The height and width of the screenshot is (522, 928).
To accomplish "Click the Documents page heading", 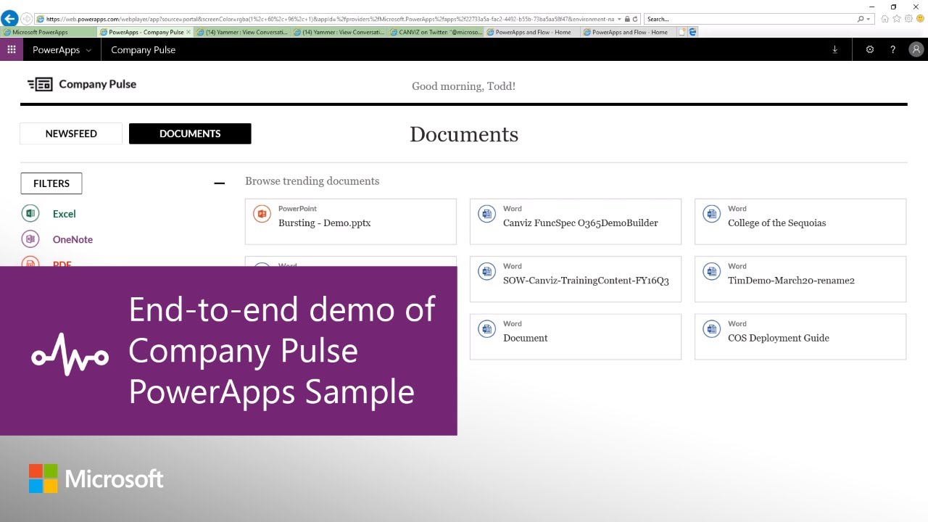I will coord(464,134).
